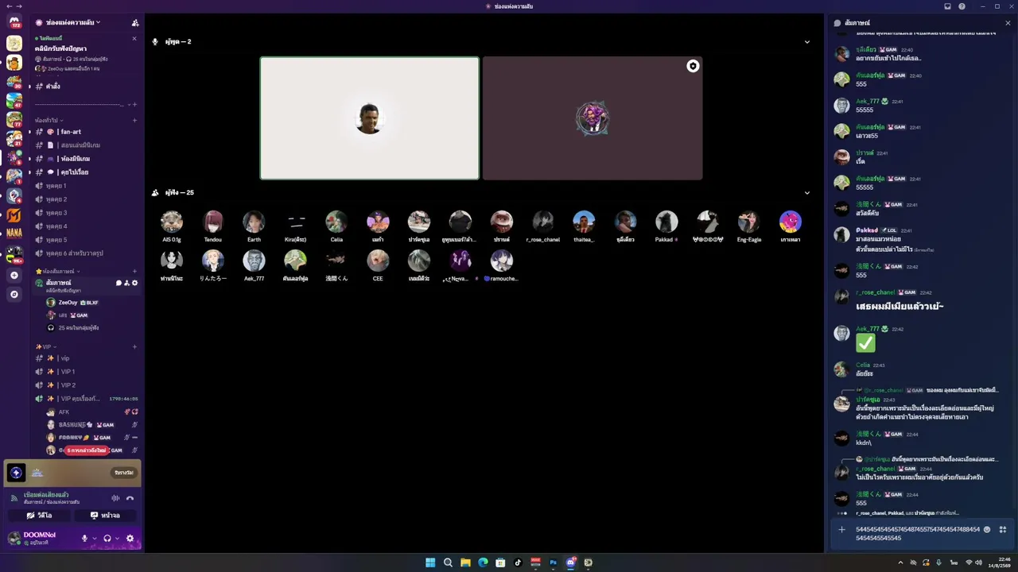Image resolution: width=1018 pixels, height=572 pixels.
Task: Open inbox icon in title bar
Action: (x=947, y=6)
